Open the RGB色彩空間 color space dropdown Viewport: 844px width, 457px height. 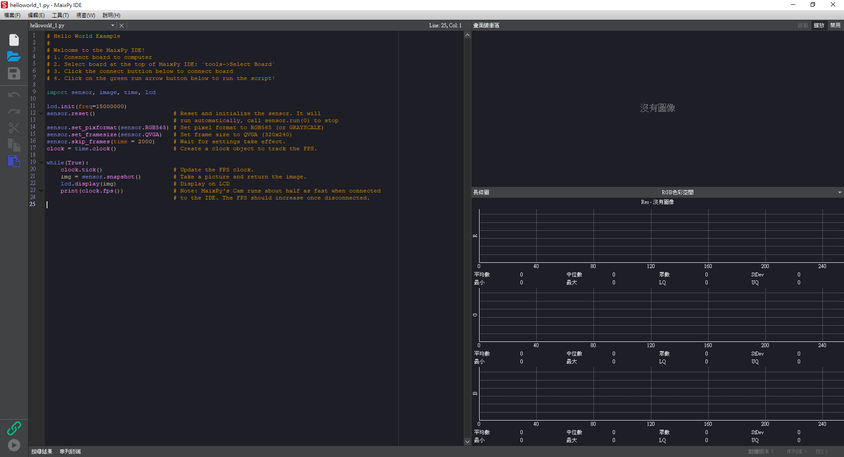(839, 192)
